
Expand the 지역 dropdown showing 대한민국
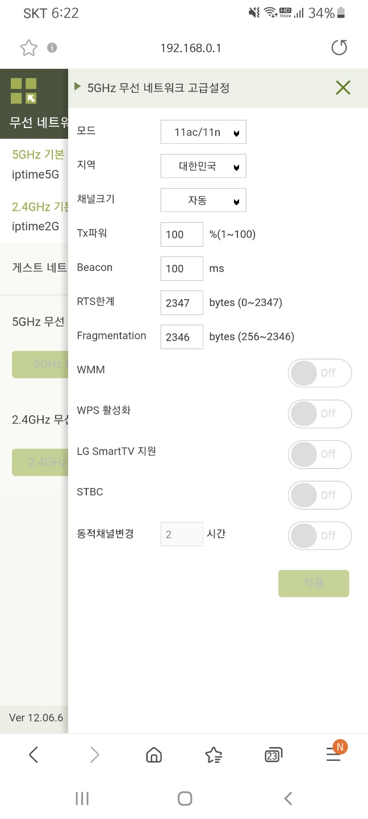[x=203, y=166]
